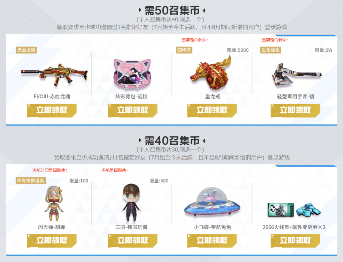The width and height of the screenshot is (343, 262).
Task: Claim 炫彩背包-诺拉 via 立即领取
Action: click(132, 111)
